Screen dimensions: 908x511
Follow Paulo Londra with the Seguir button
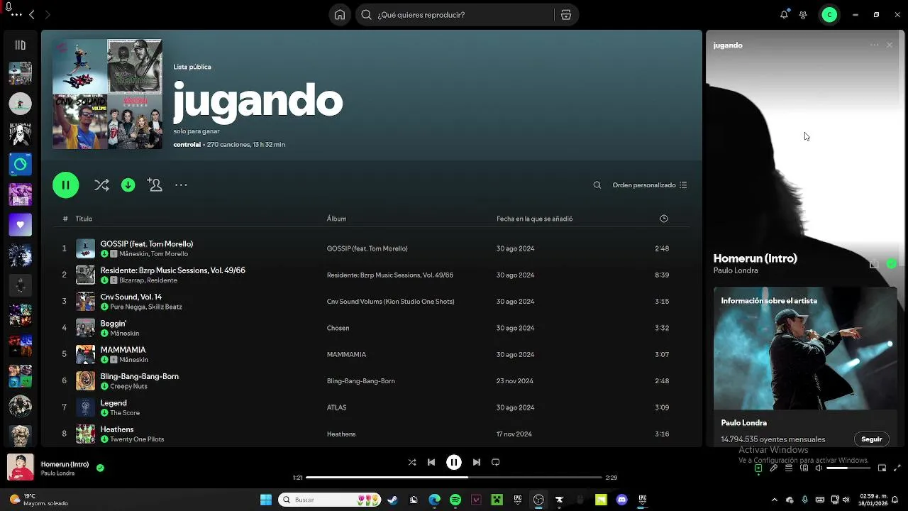coord(871,439)
